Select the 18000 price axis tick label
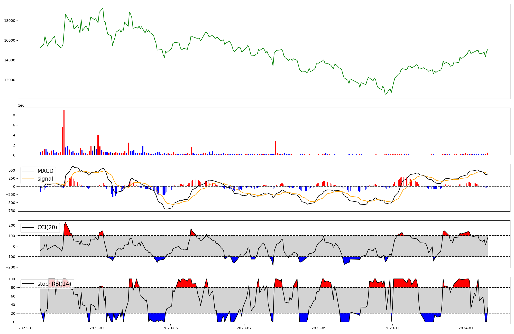Viewport: 514px width, 334px height. [10, 21]
